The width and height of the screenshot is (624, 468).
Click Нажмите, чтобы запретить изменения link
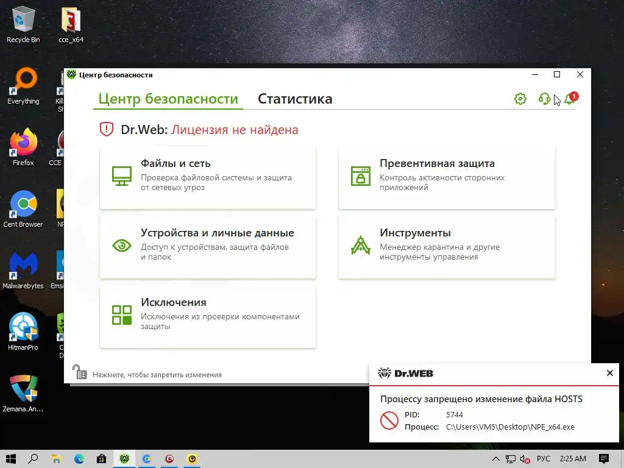click(157, 375)
